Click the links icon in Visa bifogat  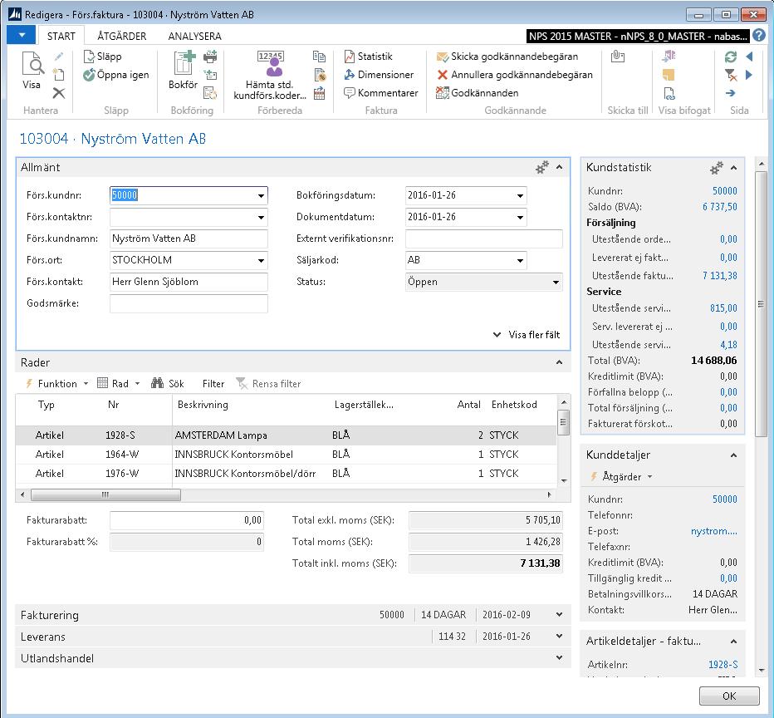(x=669, y=93)
